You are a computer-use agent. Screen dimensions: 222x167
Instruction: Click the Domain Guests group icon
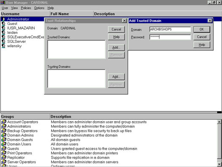pyautogui.click(x=4, y=140)
